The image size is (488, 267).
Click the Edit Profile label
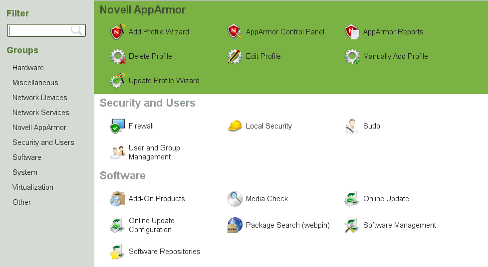pyautogui.click(x=263, y=56)
